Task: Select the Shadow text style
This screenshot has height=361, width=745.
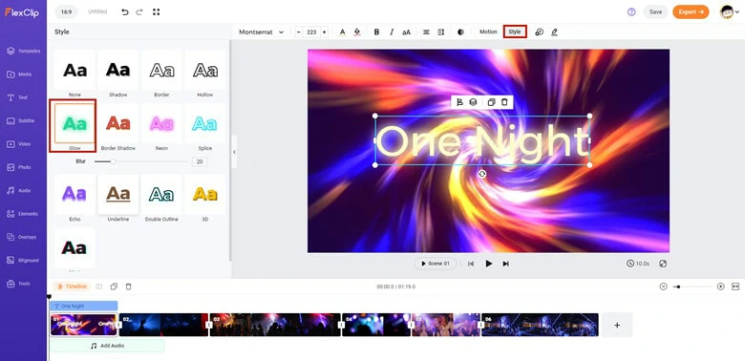Action: pos(117,74)
